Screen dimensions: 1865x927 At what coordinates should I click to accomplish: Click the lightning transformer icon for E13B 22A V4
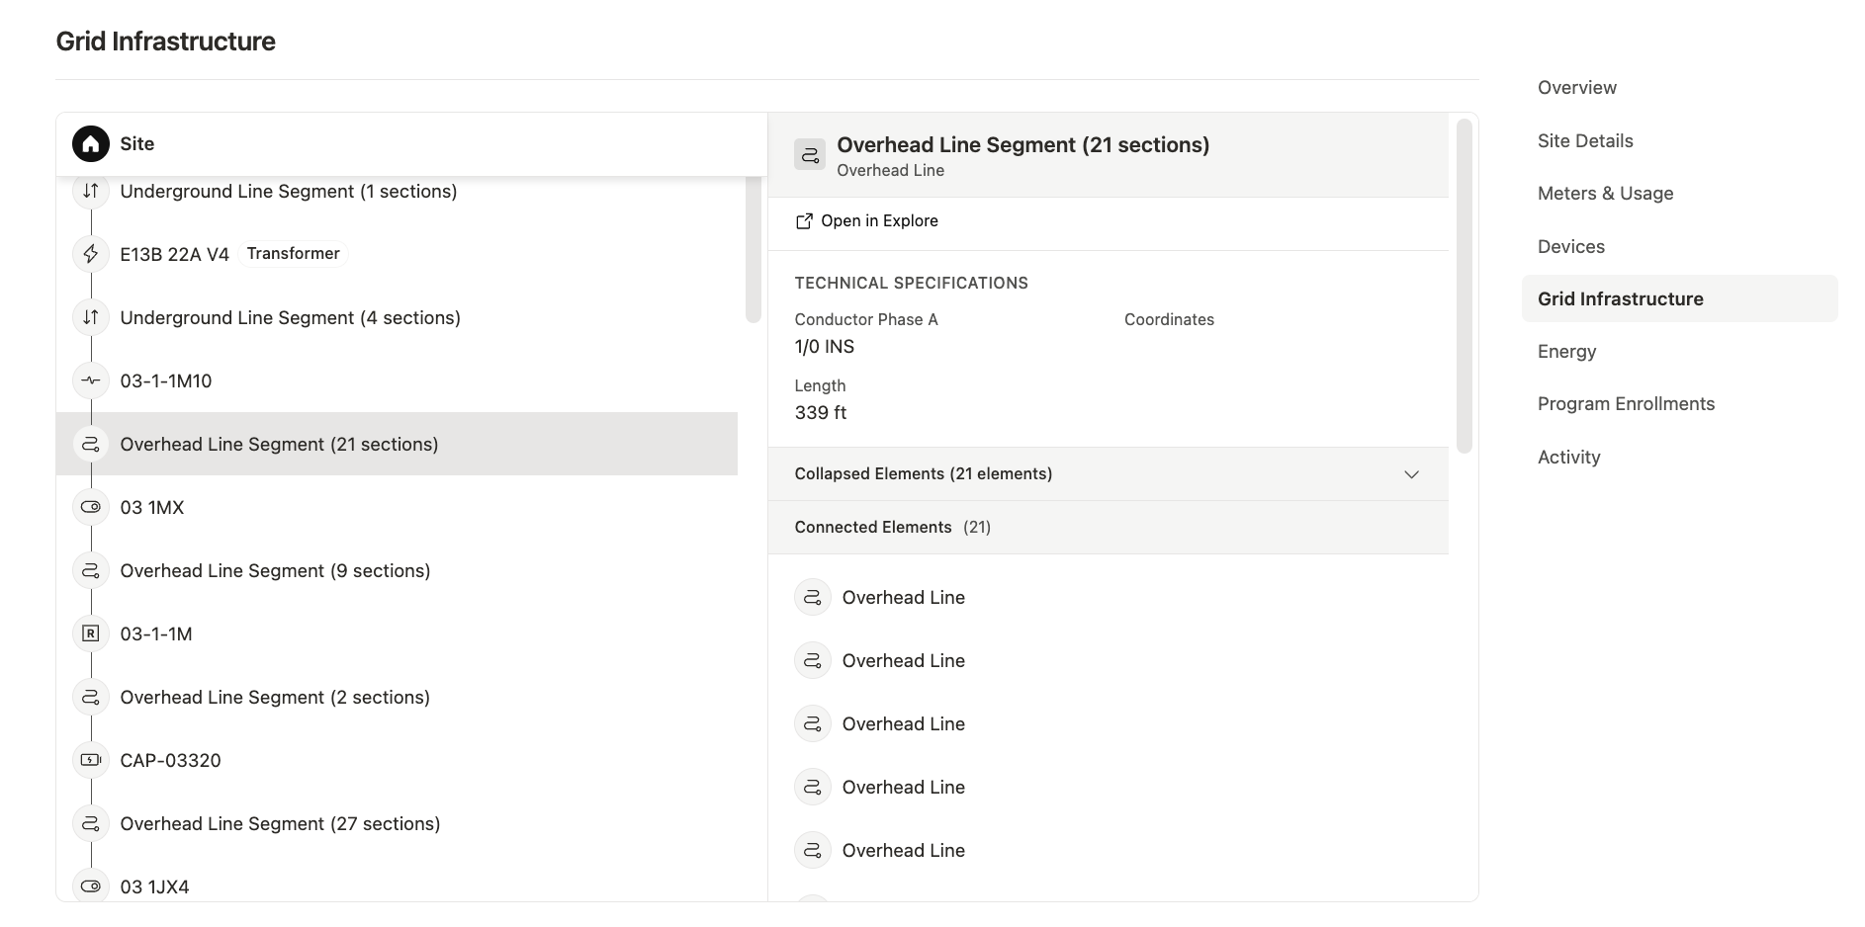[x=91, y=254]
